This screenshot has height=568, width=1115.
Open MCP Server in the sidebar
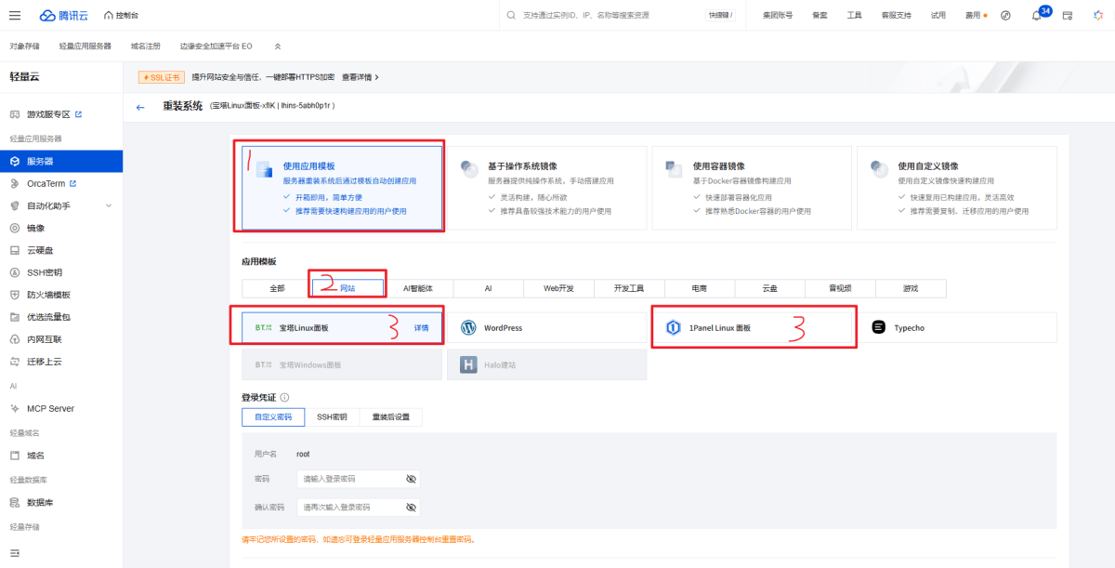pos(50,408)
